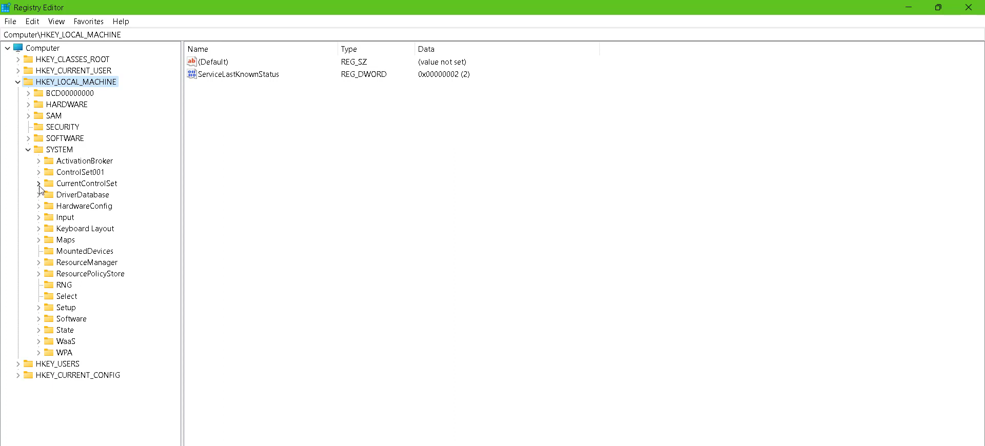Sort values by Name column header
Viewport: 985px width, 446px height.
pyautogui.click(x=261, y=49)
